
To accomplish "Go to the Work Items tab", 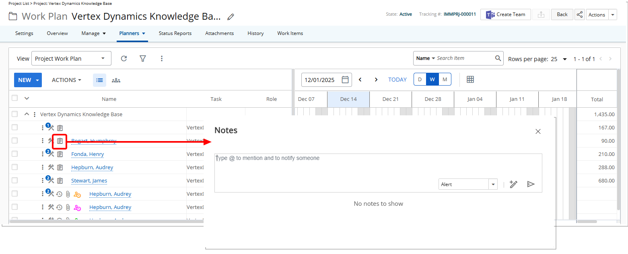I will click(290, 33).
